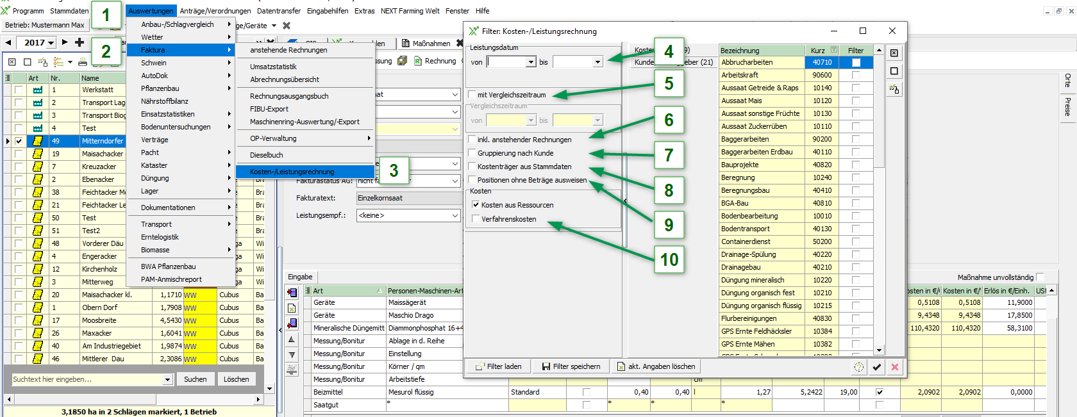Click the plus icon next to year 2017
1077x417 pixels.
pyautogui.click(x=79, y=42)
